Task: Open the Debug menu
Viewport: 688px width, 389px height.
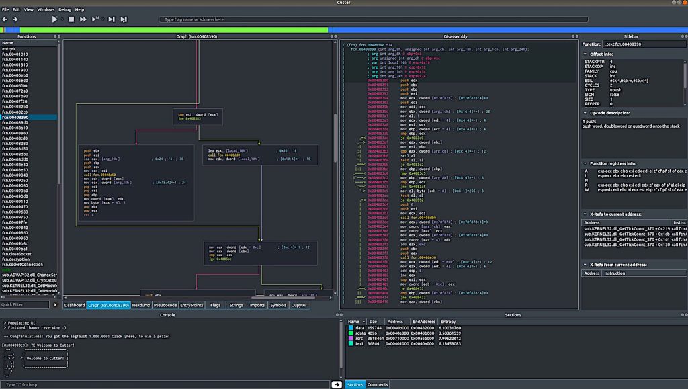Action: coord(65,9)
